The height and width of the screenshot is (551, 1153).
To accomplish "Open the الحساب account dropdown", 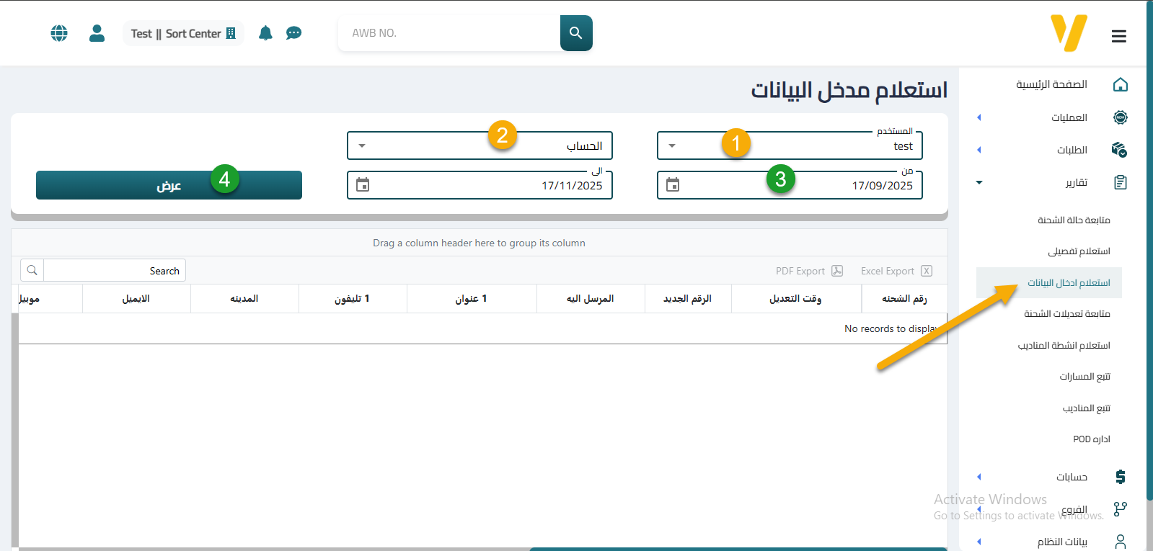I will point(362,146).
